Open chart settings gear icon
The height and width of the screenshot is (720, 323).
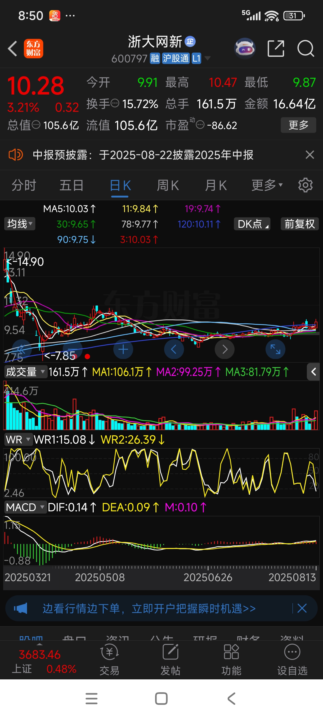tap(306, 185)
